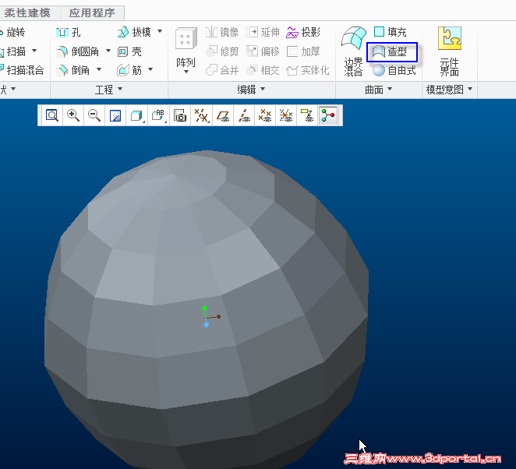Open the camera saved-views icon
516x469 pixels.
[180, 115]
